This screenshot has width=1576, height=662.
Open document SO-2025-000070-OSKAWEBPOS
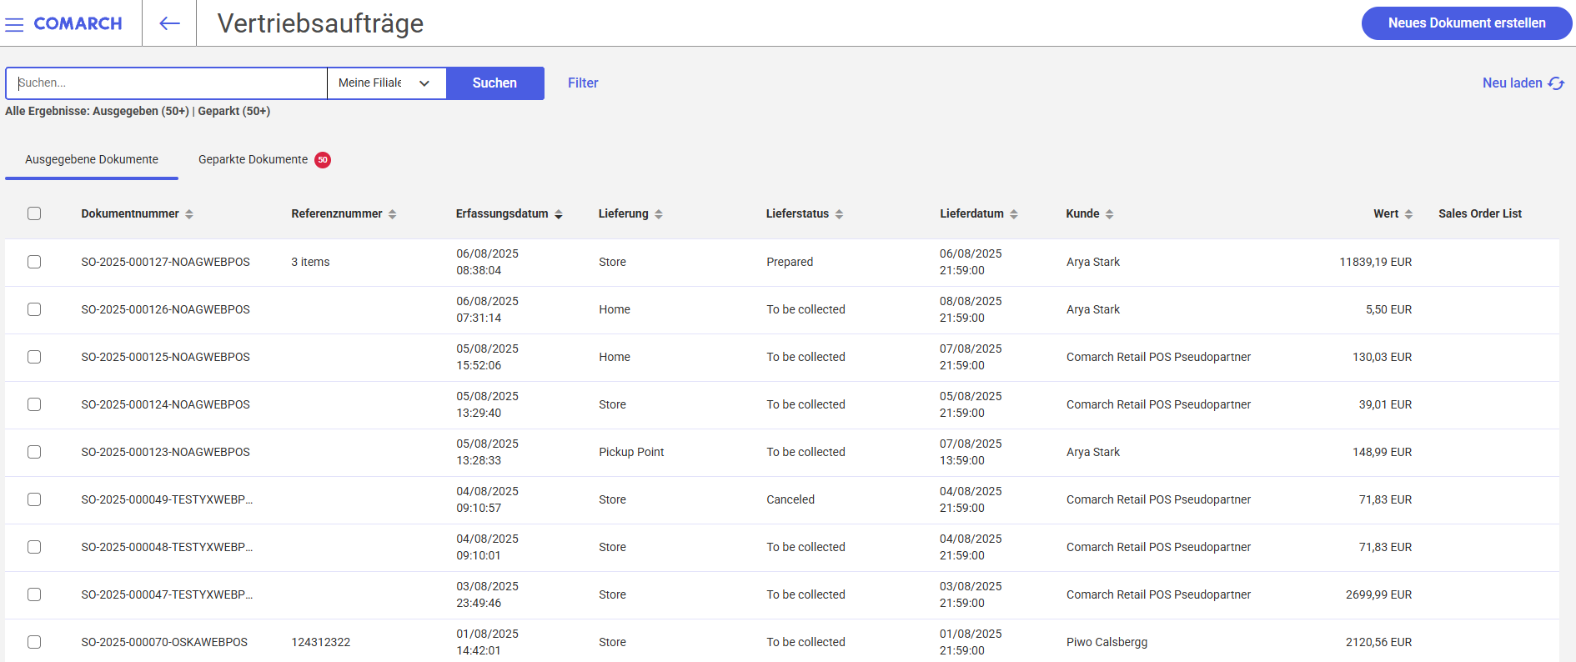[164, 642]
